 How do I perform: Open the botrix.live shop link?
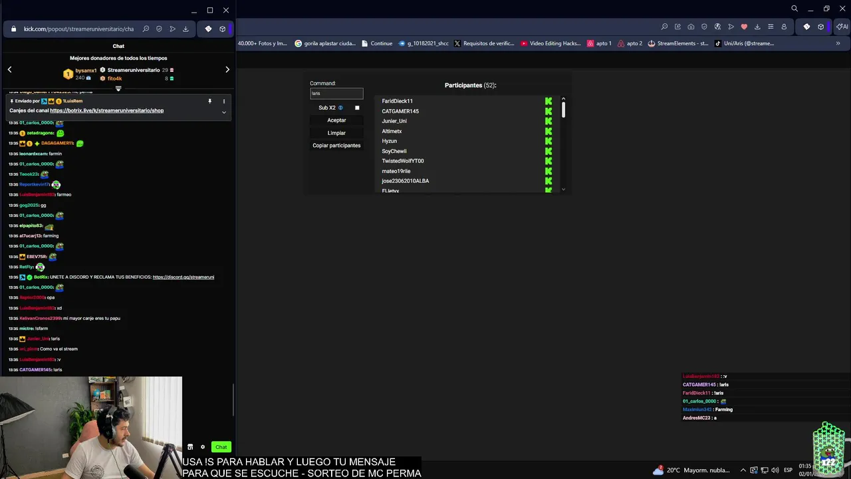pos(106,110)
